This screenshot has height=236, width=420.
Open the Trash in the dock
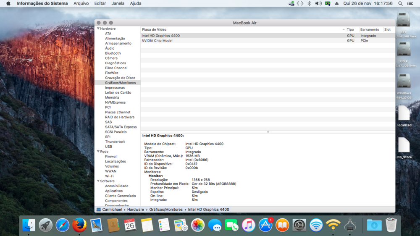(x=391, y=226)
